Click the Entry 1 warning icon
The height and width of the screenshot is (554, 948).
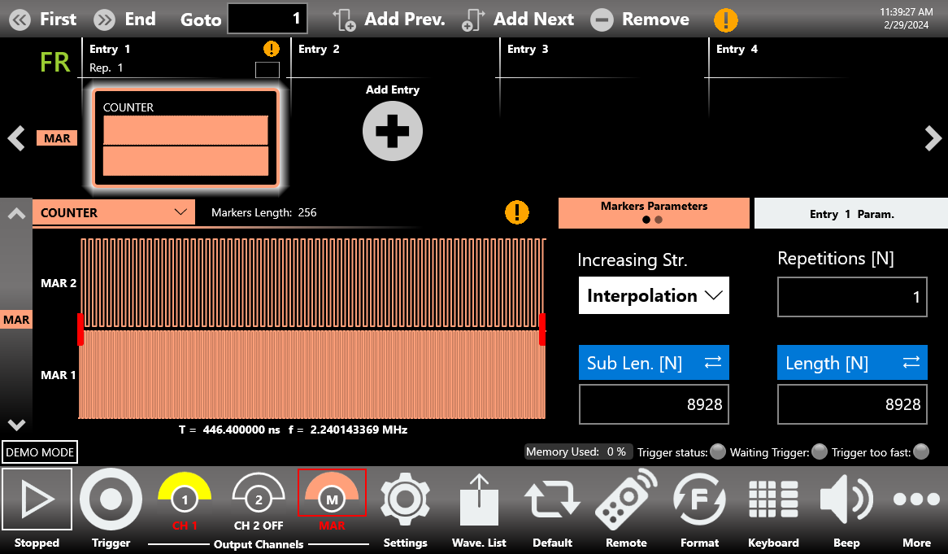(272, 48)
